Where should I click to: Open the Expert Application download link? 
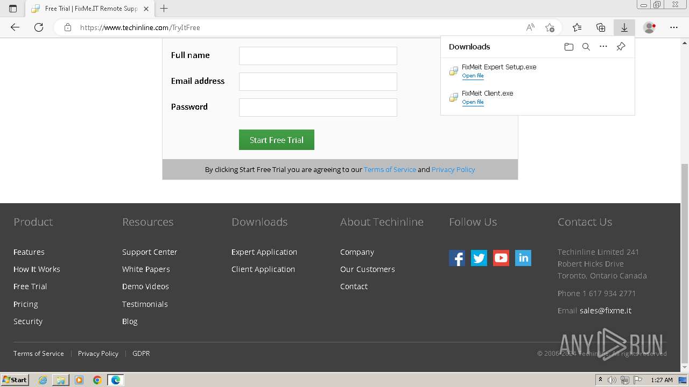click(264, 252)
